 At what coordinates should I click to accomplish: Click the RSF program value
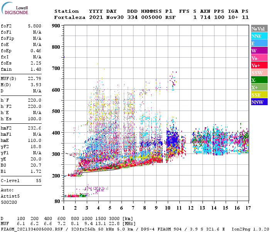170,17
